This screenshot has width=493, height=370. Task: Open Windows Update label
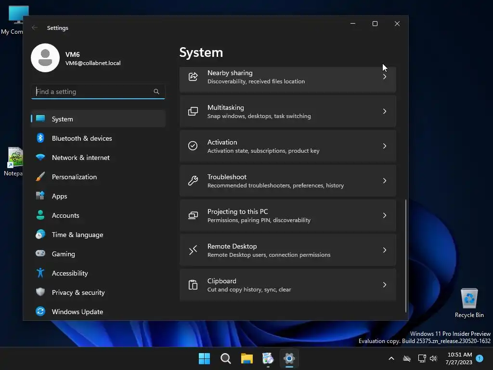(x=78, y=312)
